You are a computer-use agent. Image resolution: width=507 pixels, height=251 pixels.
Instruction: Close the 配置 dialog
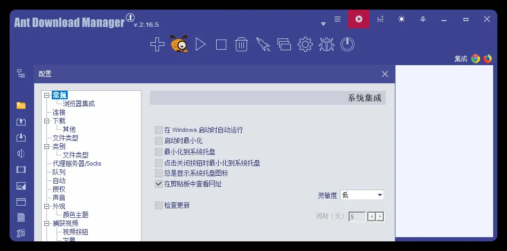tap(385, 74)
